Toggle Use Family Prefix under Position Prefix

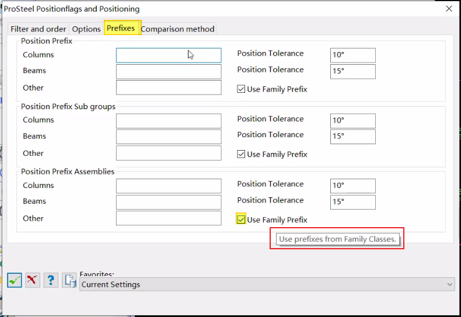241,89
